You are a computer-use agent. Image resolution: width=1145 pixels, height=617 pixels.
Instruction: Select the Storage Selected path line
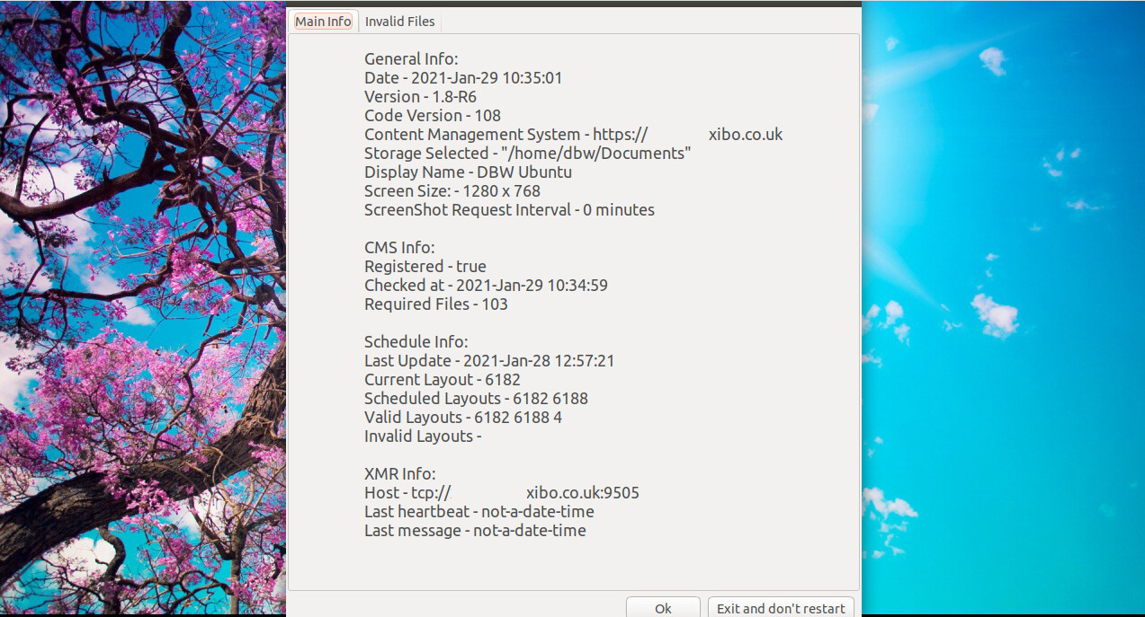click(x=527, y=154)
